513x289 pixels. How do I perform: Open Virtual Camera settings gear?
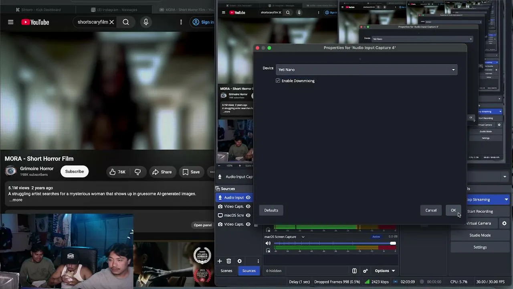(504, 223)
